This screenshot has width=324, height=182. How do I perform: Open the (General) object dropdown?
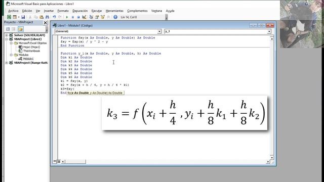pyautogui.click(x=159, y=31)
